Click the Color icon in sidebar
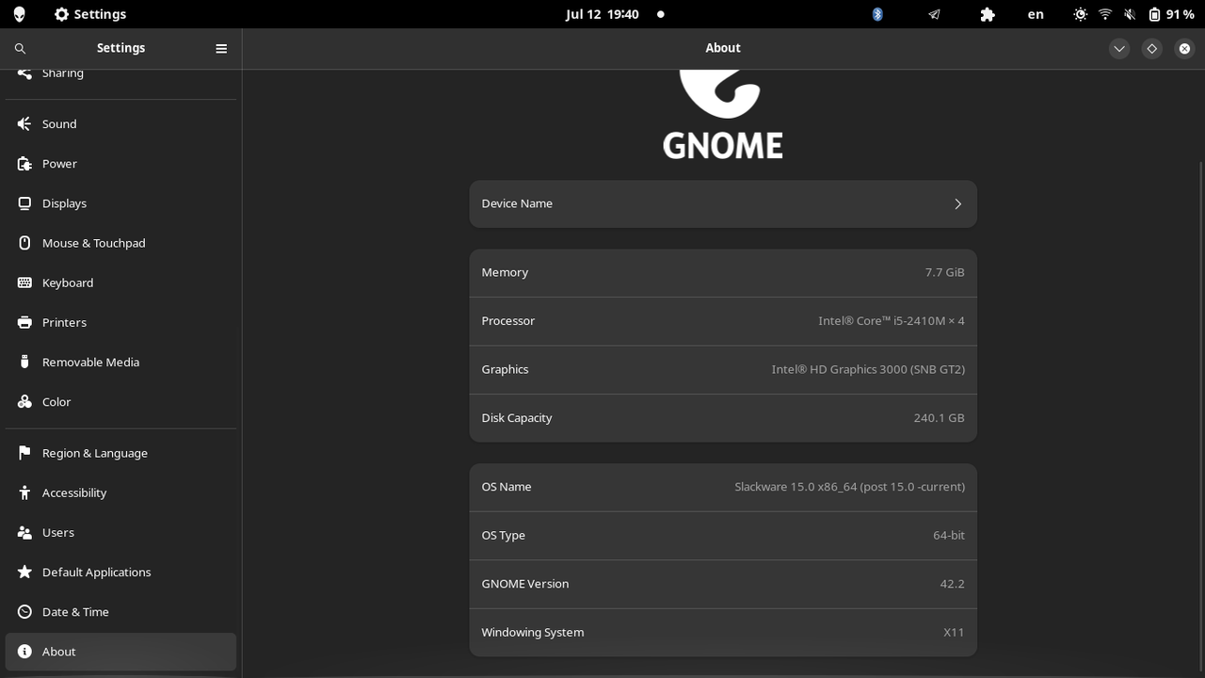 point(24,402)
